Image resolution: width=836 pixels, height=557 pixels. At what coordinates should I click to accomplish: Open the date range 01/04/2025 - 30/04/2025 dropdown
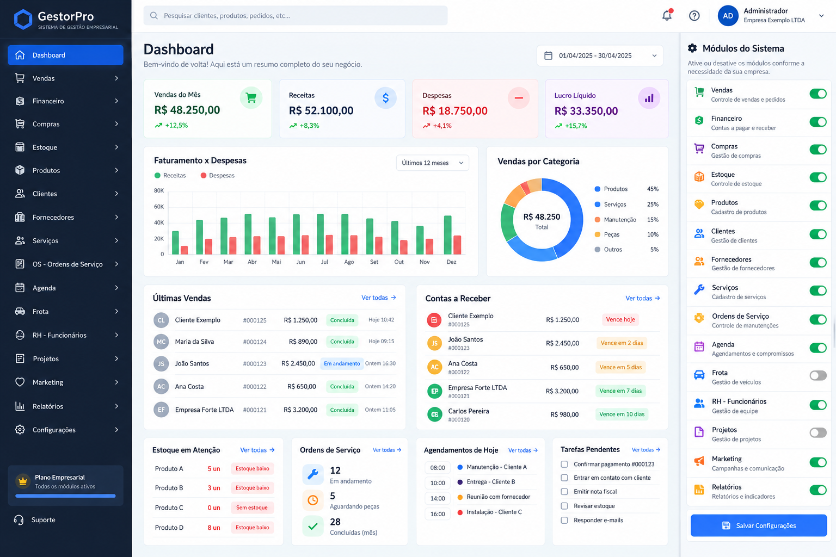click(600, 55)
